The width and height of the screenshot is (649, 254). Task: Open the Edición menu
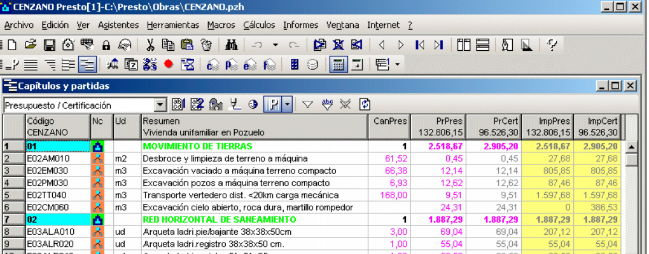(55, 25)
